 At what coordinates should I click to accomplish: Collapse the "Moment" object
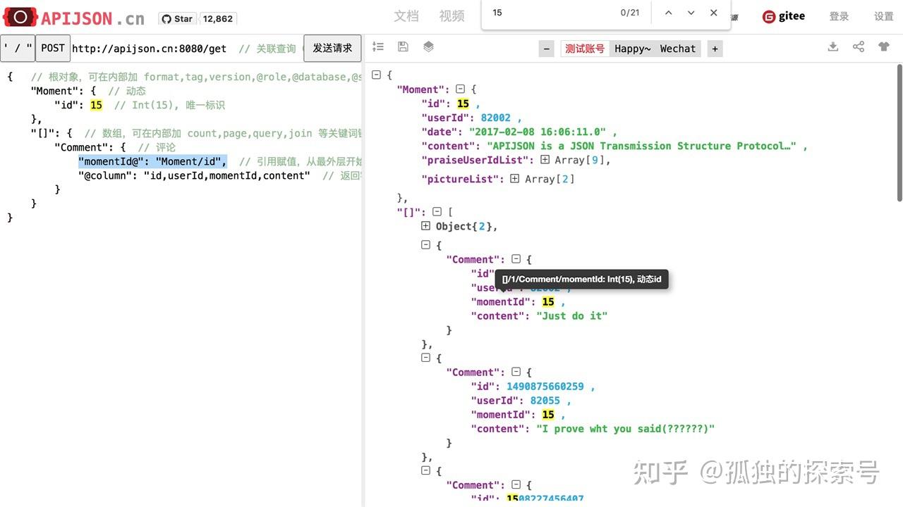pos(461,89)
